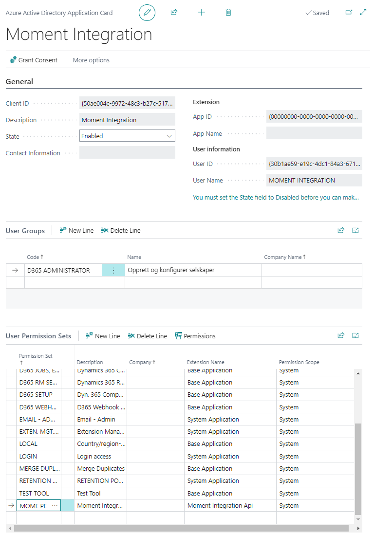Sort by Company Name column header
This screenshot has width=374, height=534.
click(284, 257)
